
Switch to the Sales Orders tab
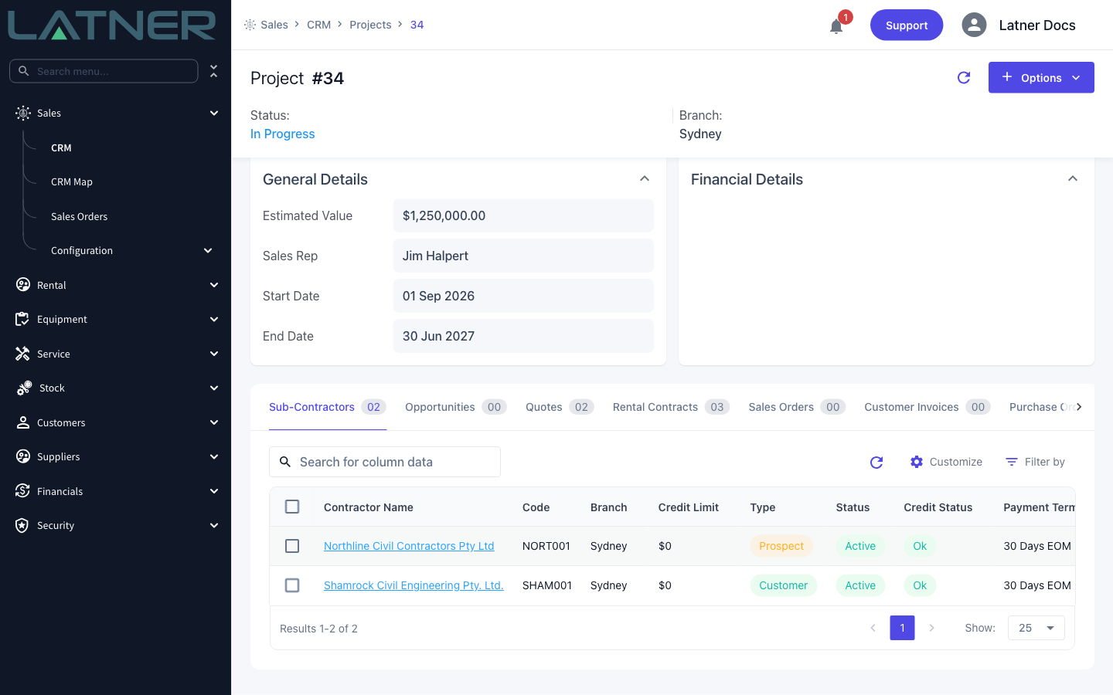tap(797, 407)
